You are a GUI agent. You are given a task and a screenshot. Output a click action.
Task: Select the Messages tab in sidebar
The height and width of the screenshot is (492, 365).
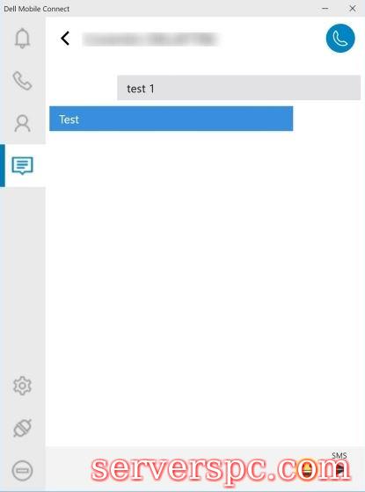(22, 165)
